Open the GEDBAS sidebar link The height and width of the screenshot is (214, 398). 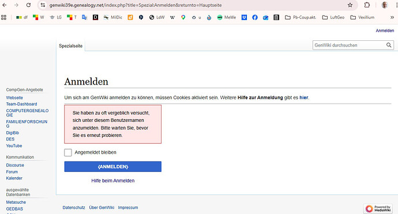tap(14, 209)
